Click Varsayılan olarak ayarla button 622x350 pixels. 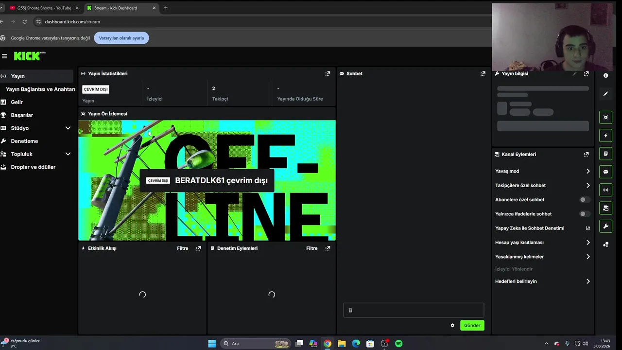tap(121, 38)
